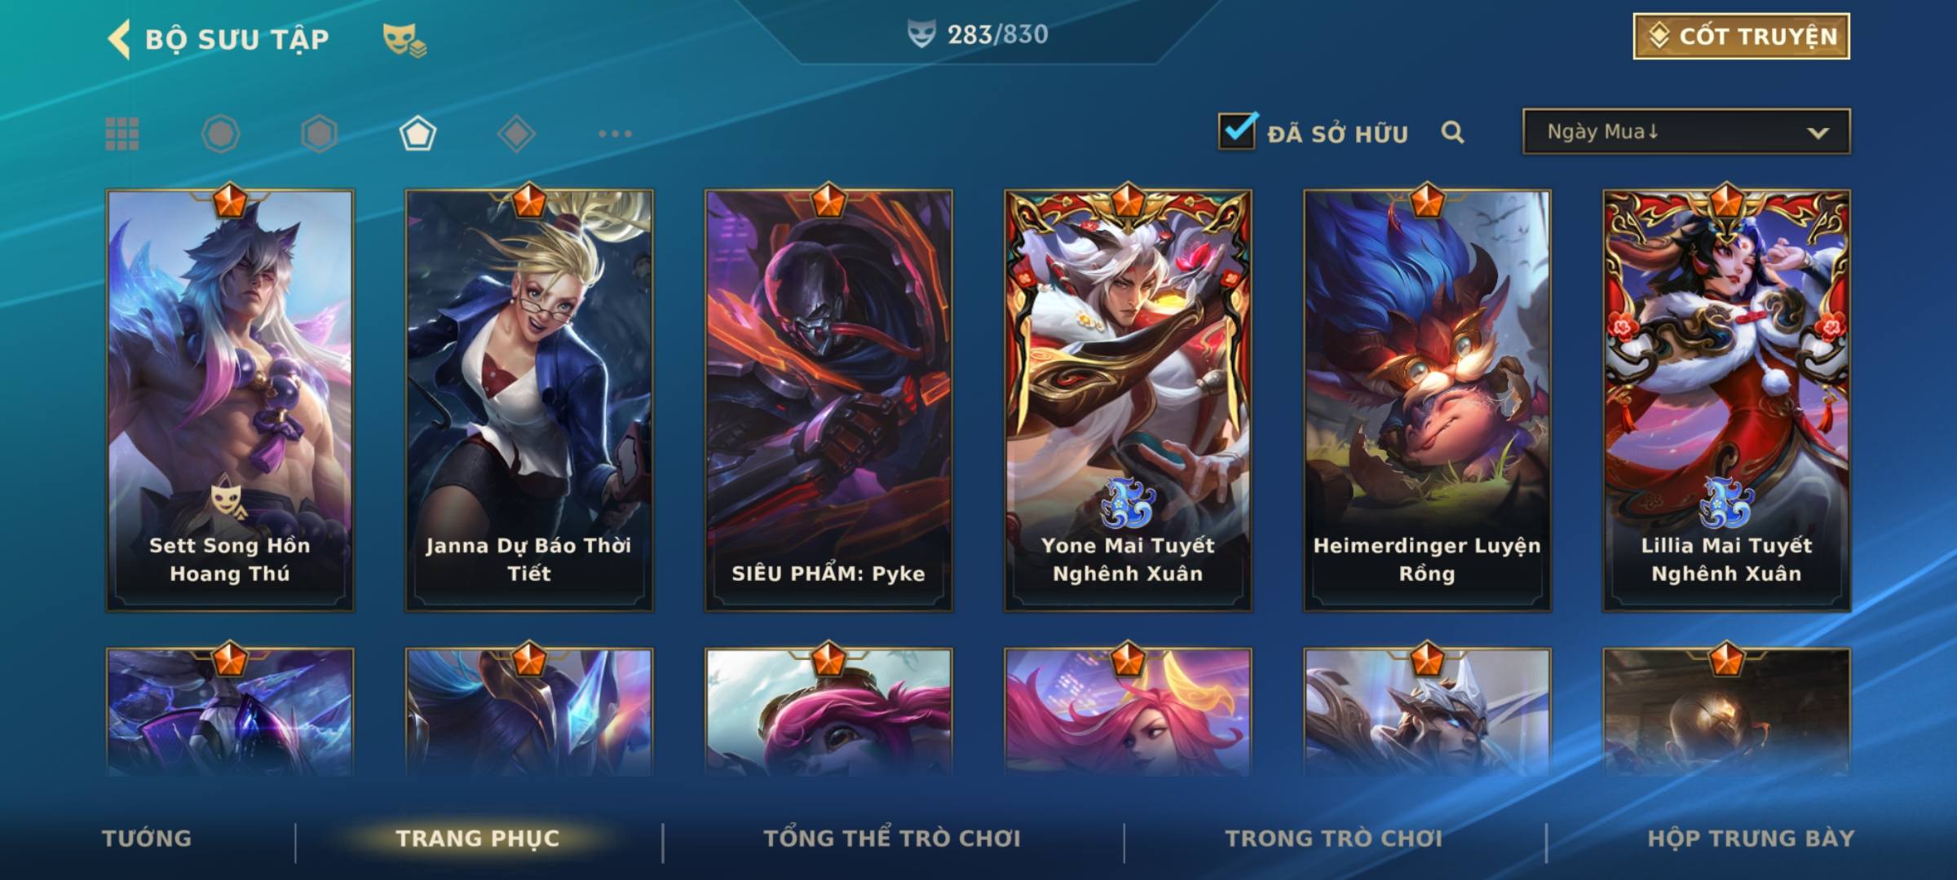The height and width of the screenshot is (880, 1957).
Task: Select the hexagon rarity filter icon
Action: [319, 134]
